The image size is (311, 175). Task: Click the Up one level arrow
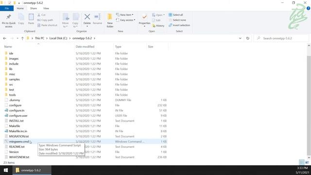click(22, 38)
